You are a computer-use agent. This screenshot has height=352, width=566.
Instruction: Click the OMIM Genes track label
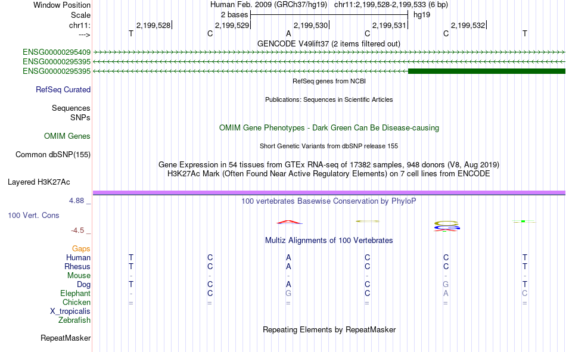point(67,136)
